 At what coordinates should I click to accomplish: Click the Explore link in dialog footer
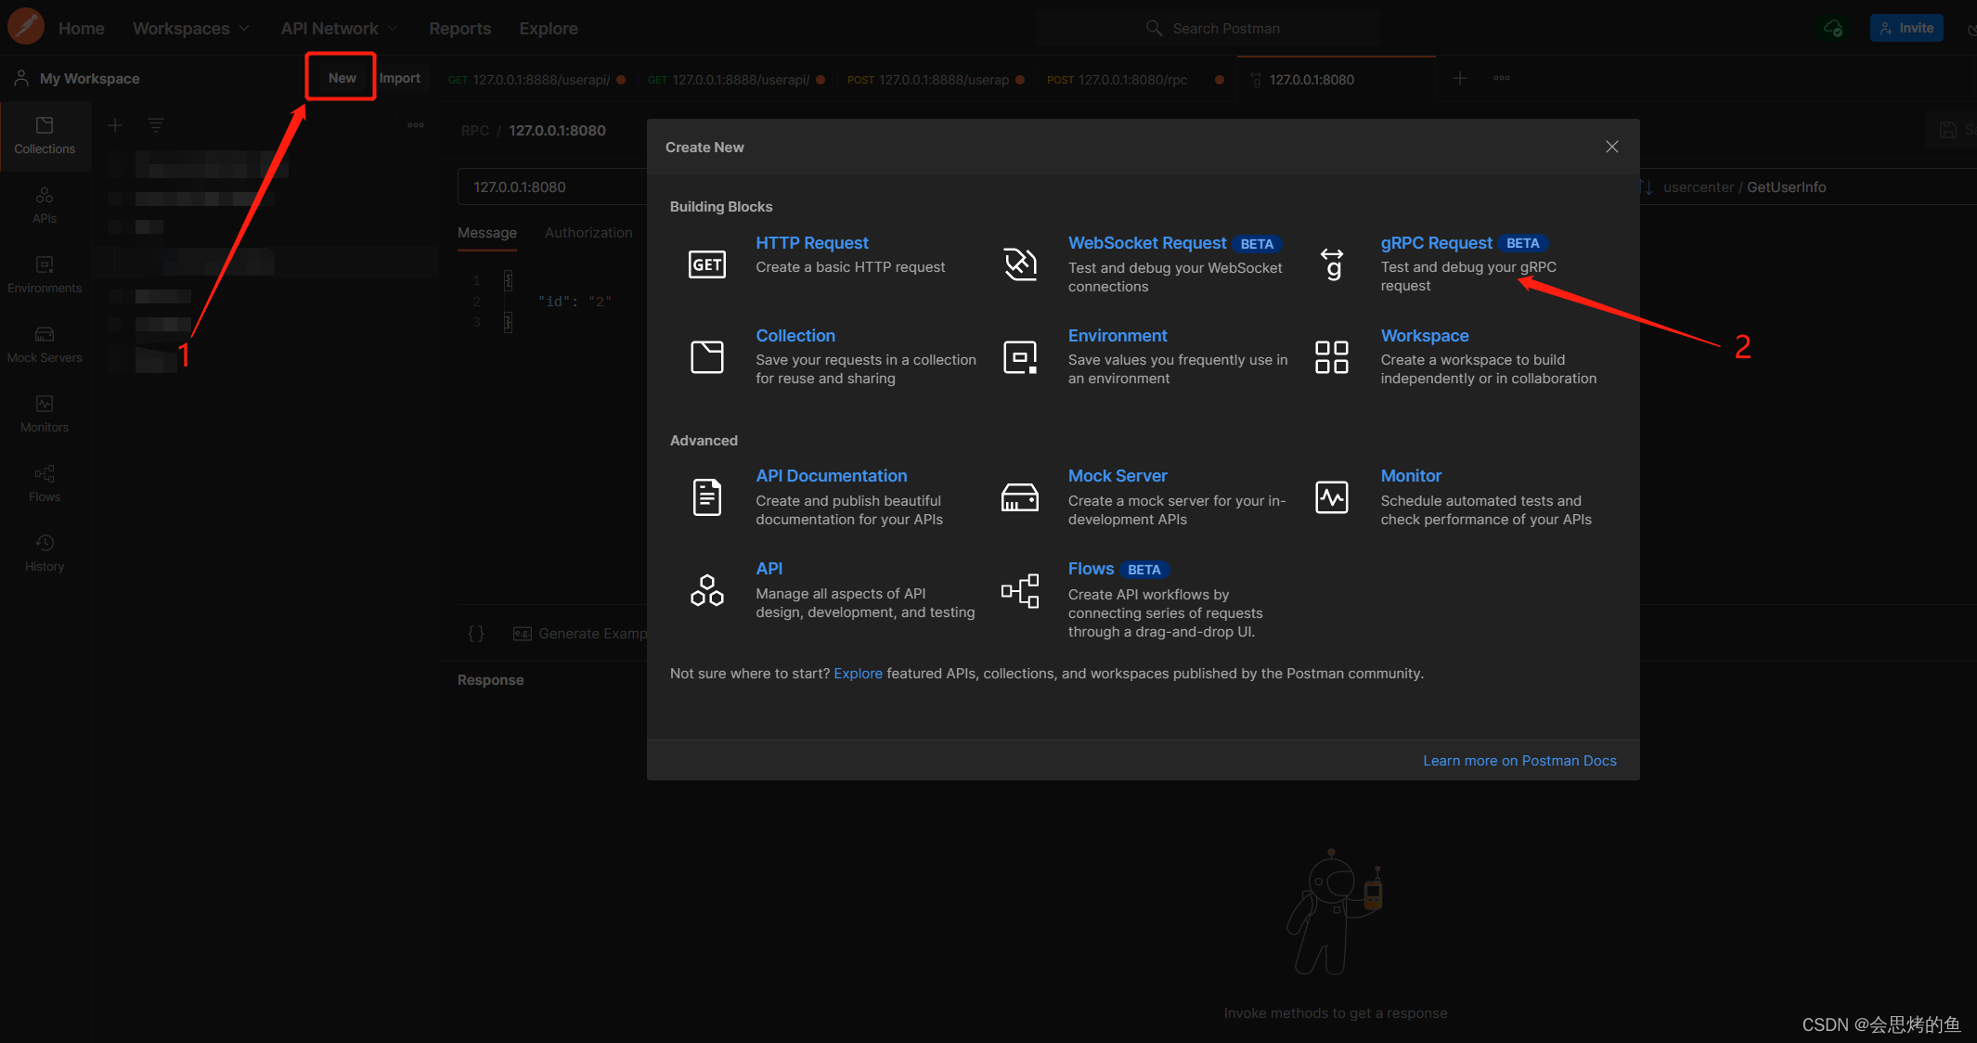pyautogui.click(x=858, y=674)
